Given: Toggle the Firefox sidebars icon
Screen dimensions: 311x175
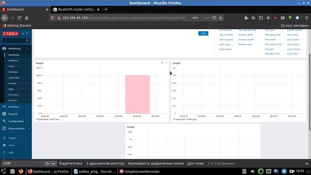Looking at the screenshot, I should (x=261, y=18).
